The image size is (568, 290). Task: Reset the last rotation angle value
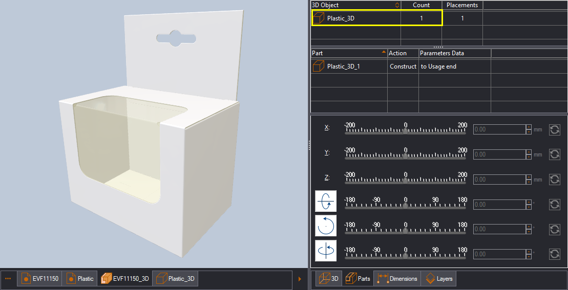(555, 254)
